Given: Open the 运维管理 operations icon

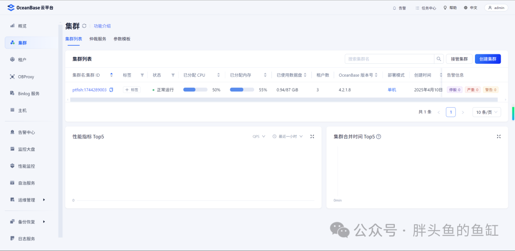Looking at the screenshot, I should (x=12, y=200).
